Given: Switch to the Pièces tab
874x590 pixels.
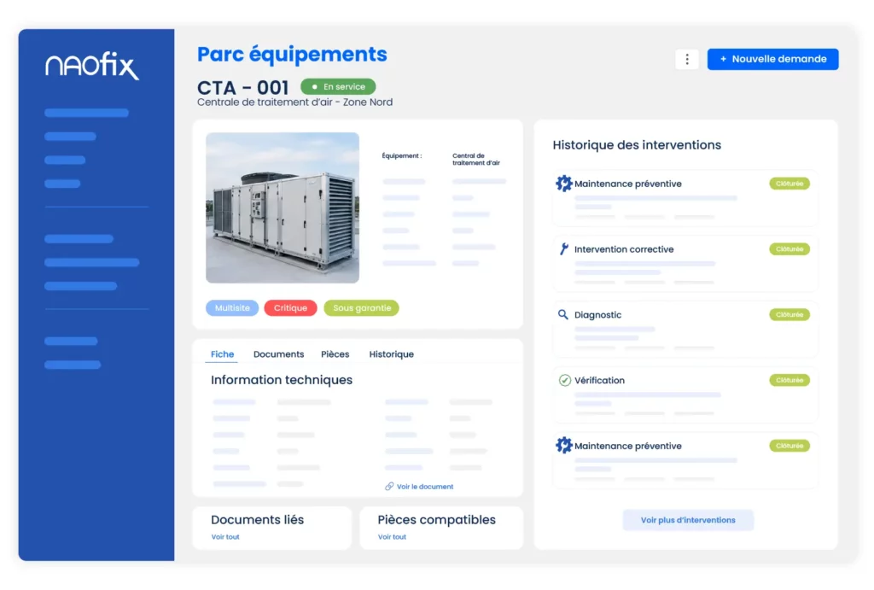Looking at the screenshot, I should [335, 354].
